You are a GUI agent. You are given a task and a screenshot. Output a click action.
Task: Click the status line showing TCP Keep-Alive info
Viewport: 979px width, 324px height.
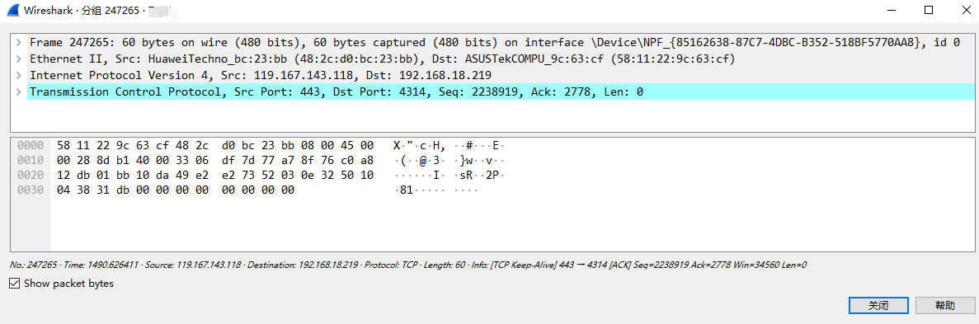point(408,265)
